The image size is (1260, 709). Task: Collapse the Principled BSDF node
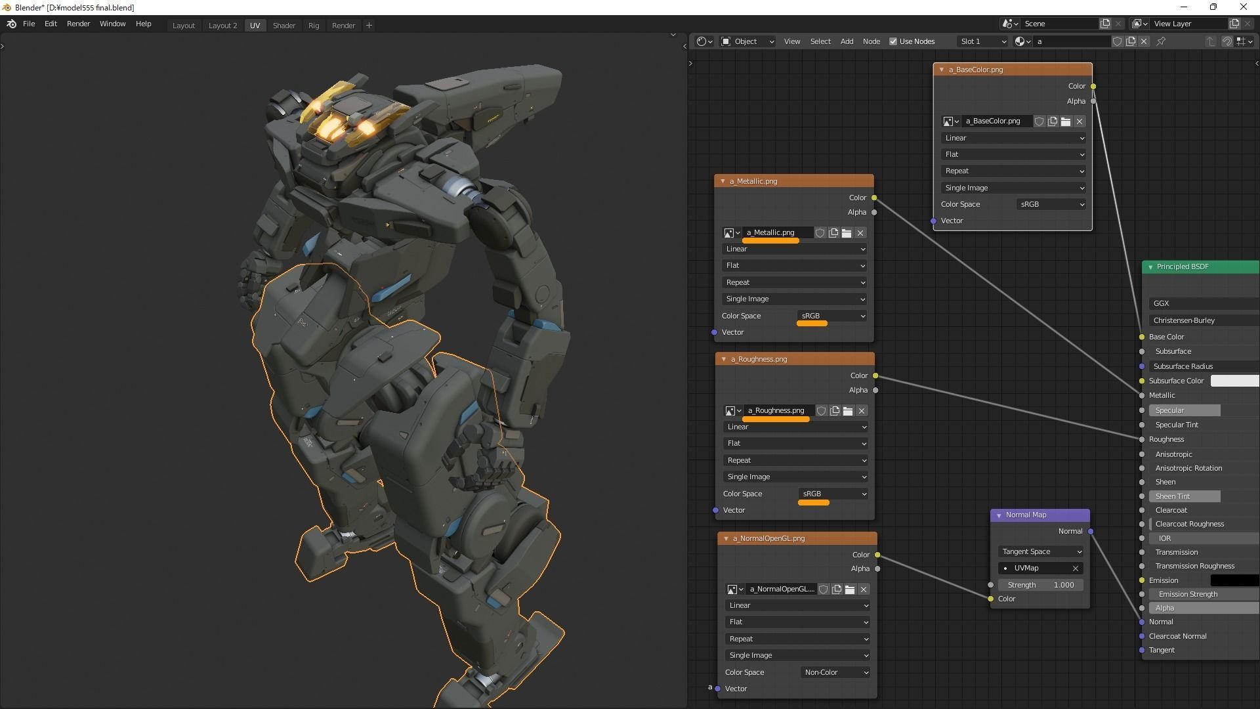point(1150,267)
